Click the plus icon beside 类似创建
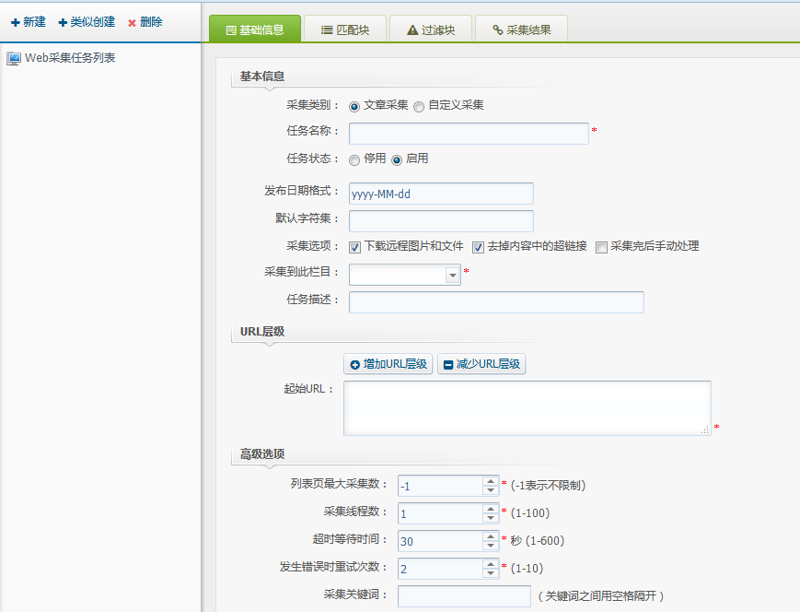This screenshot has height=612, width=800. (x=63, y=22)
